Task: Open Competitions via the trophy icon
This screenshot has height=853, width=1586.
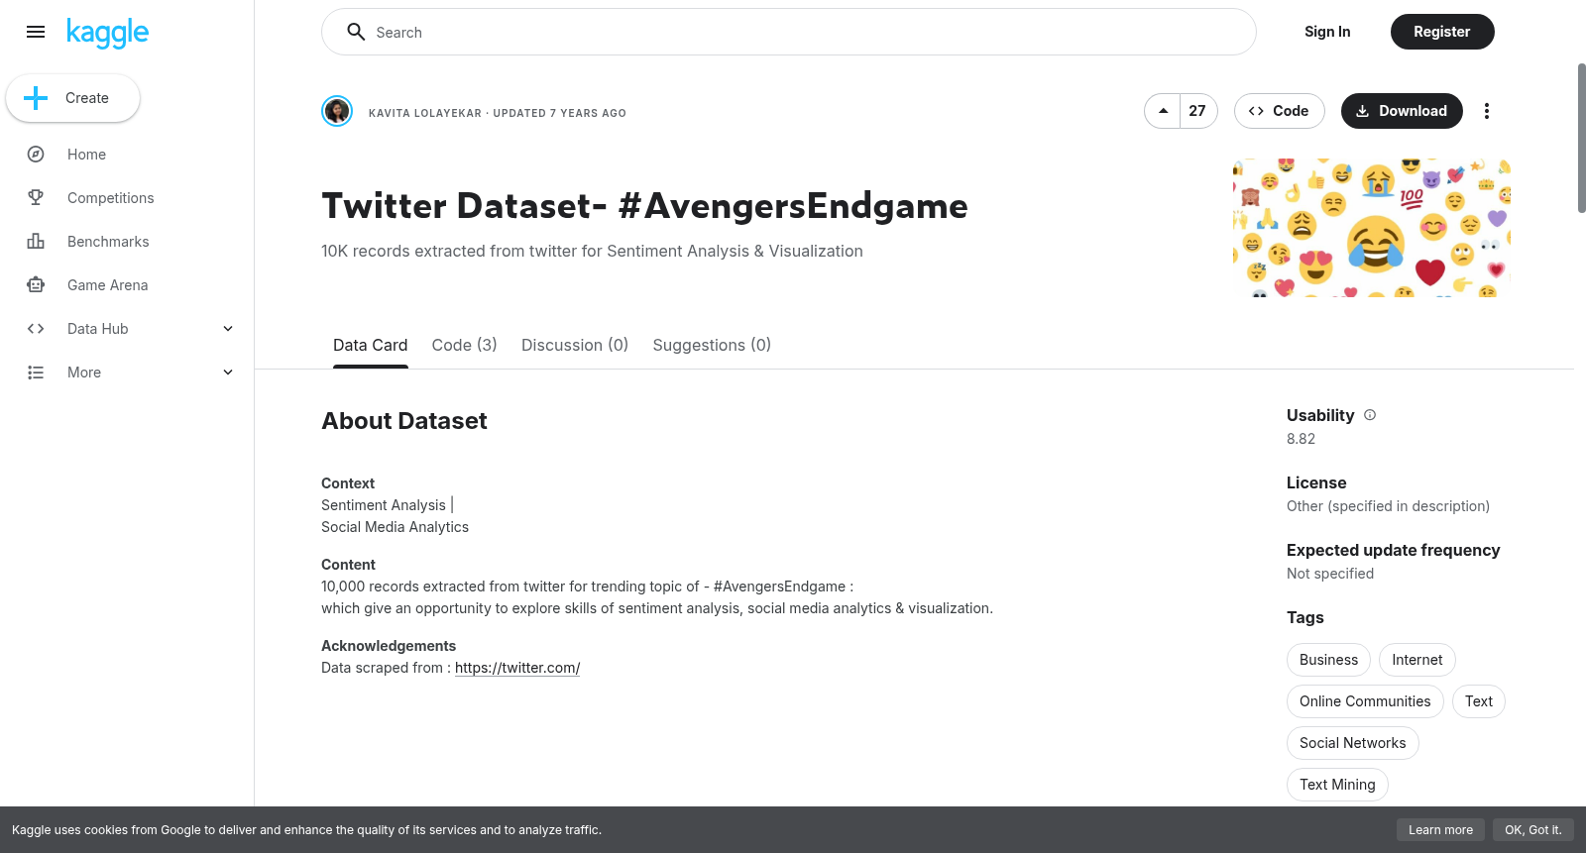Action: 36,198
